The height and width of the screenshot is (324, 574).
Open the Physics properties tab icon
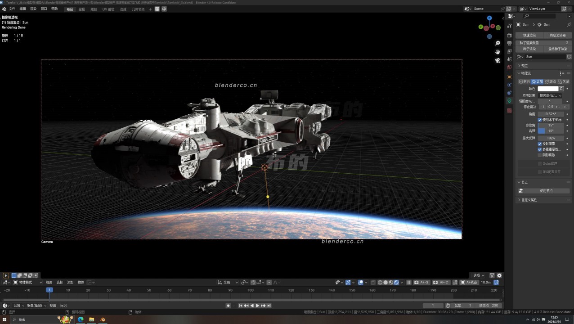pyautogui.click(x=509, y=85)
